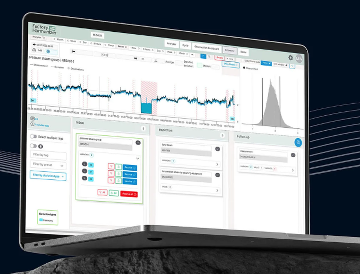Open the Filter by deviation type dropdown
The width and height of the screenshot is (360, 274).
pos(49,175)
